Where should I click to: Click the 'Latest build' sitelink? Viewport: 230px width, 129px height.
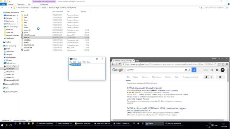pos(131,99)
